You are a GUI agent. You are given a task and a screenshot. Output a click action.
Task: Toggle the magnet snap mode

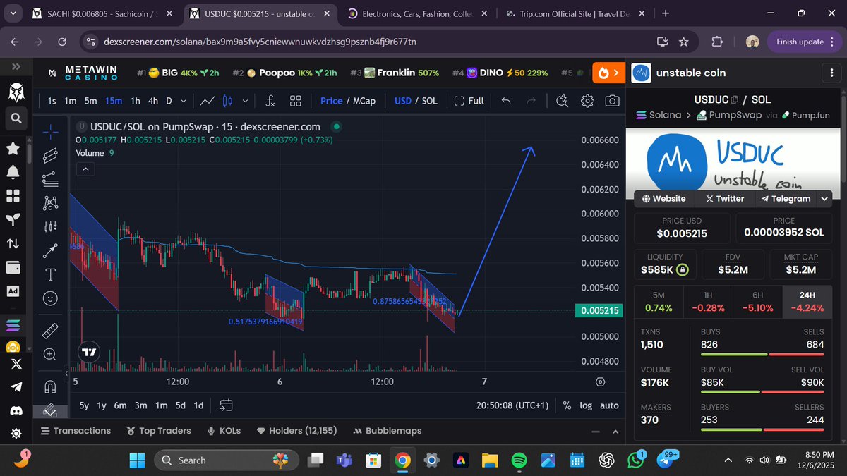click(x=51, y=386)
